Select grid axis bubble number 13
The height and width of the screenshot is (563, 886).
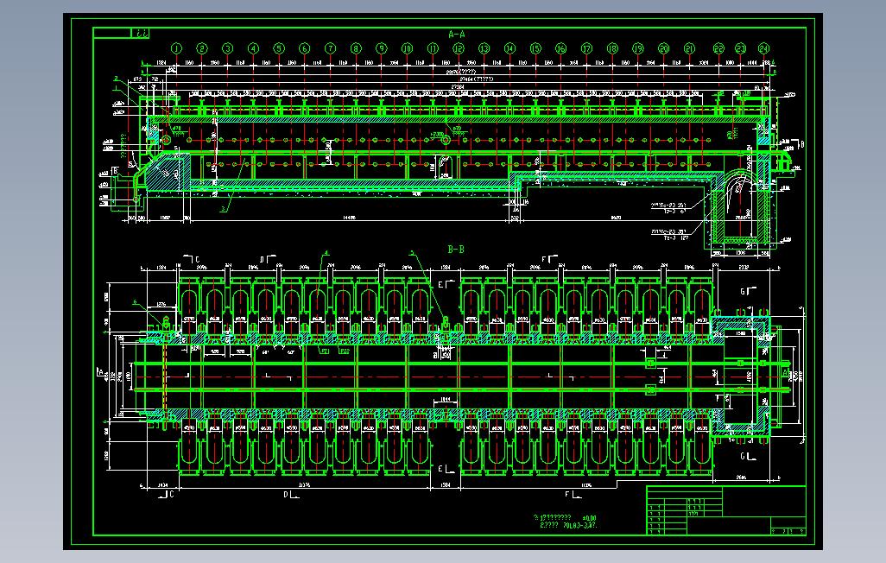484,48
